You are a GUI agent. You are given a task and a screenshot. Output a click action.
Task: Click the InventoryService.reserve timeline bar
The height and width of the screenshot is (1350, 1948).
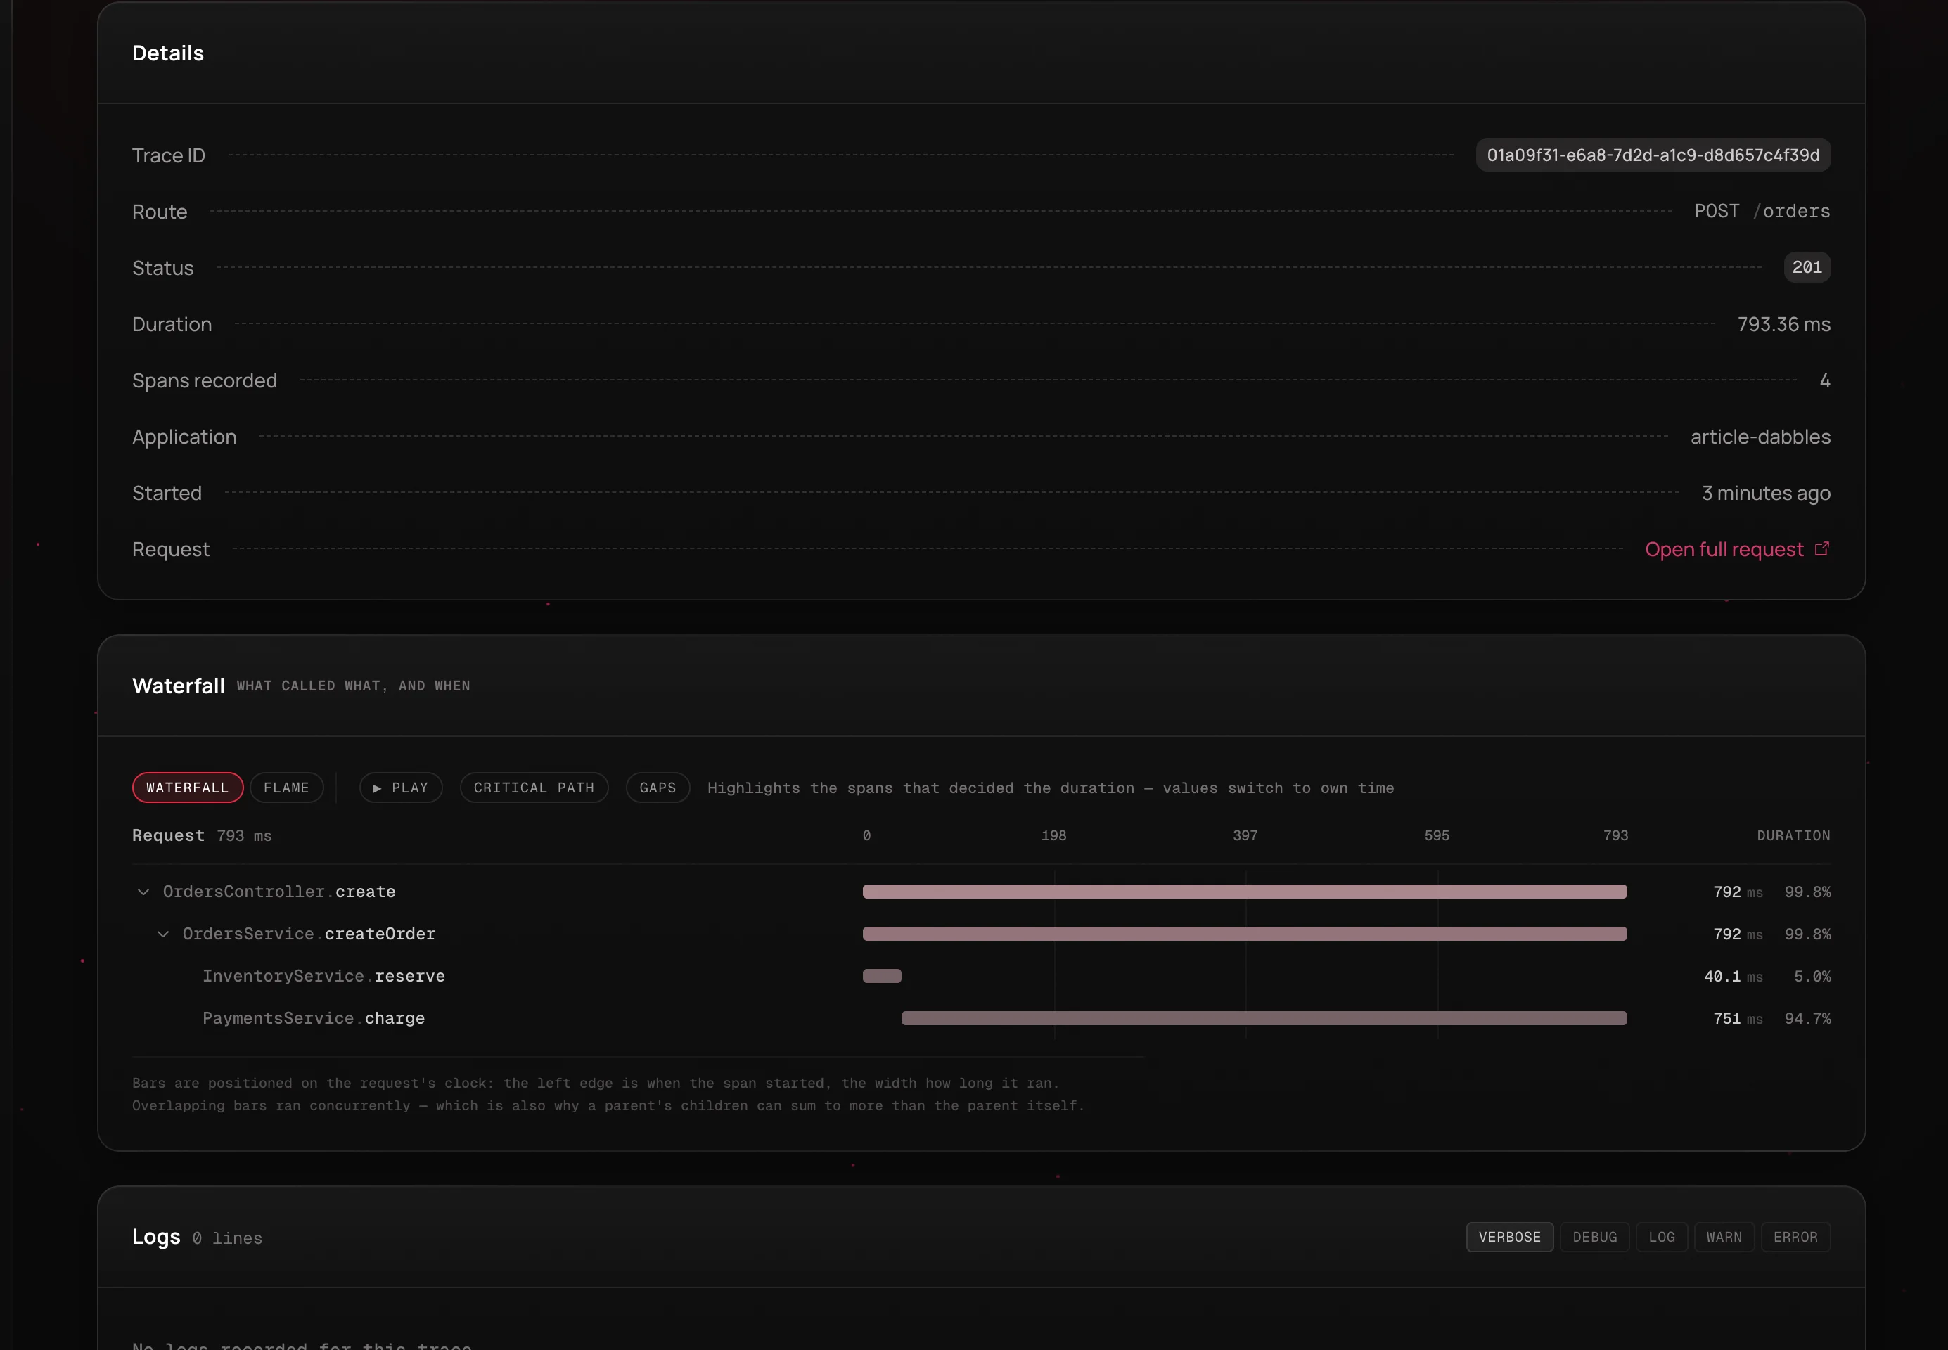click(x=882, y=976)
